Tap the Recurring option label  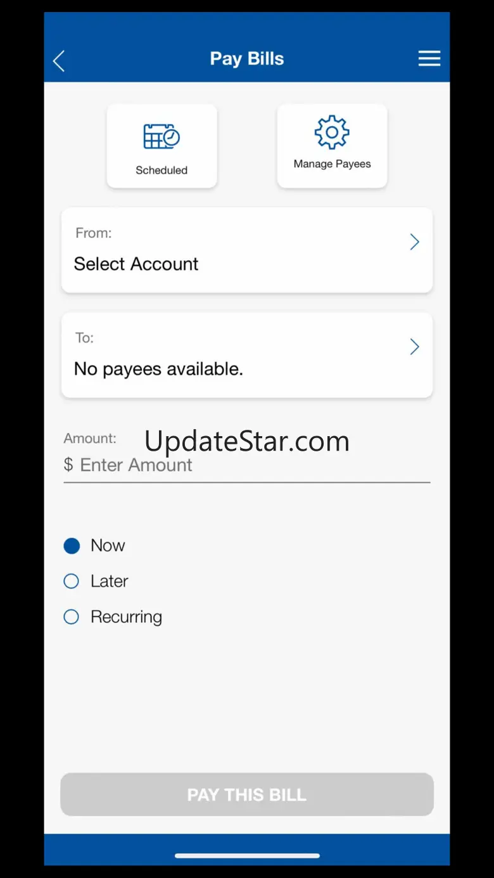[126, 617]
